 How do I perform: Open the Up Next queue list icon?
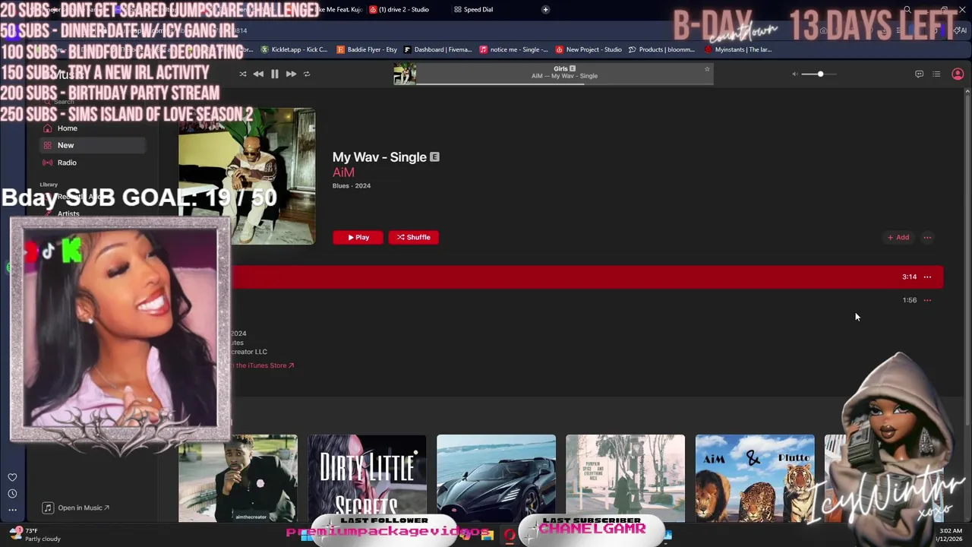pos(936,74)
